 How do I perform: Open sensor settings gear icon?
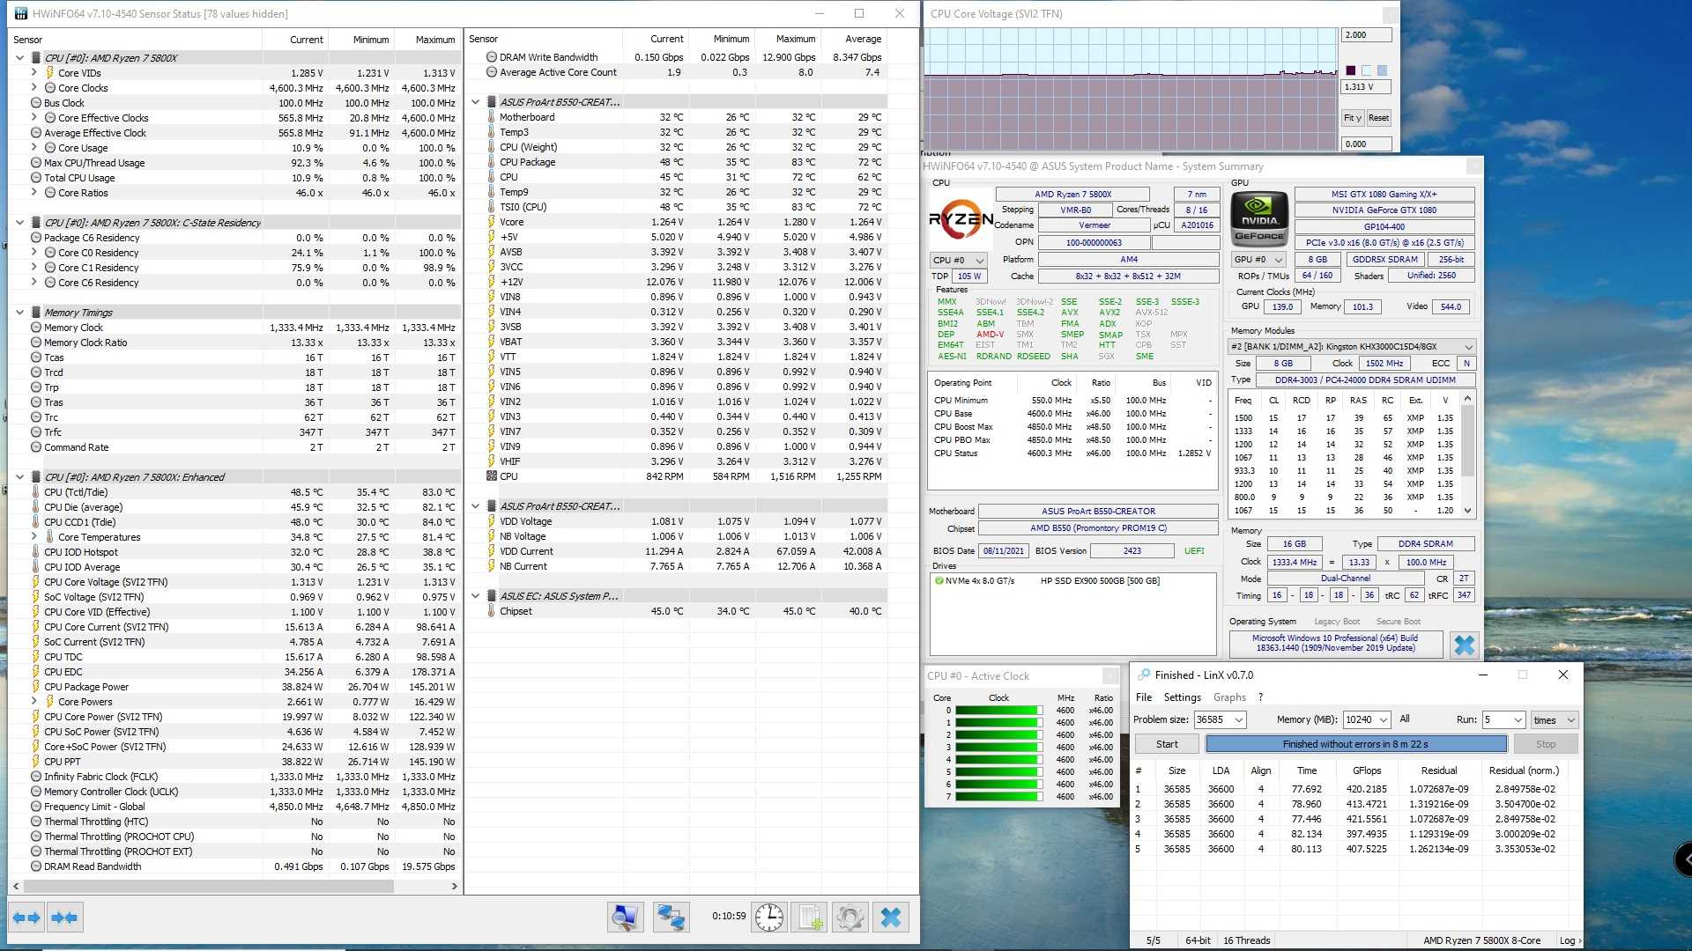pyautogui.click(x=850, y=918)
